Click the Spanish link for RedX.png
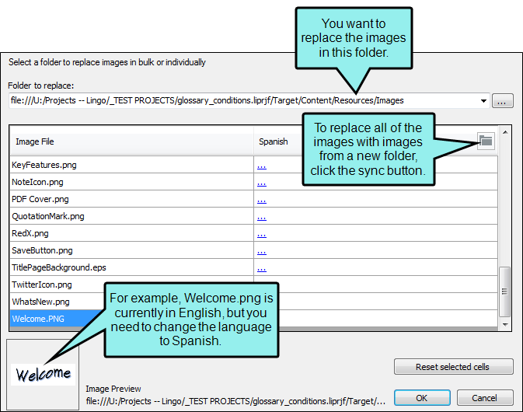 tap(261, 234)
